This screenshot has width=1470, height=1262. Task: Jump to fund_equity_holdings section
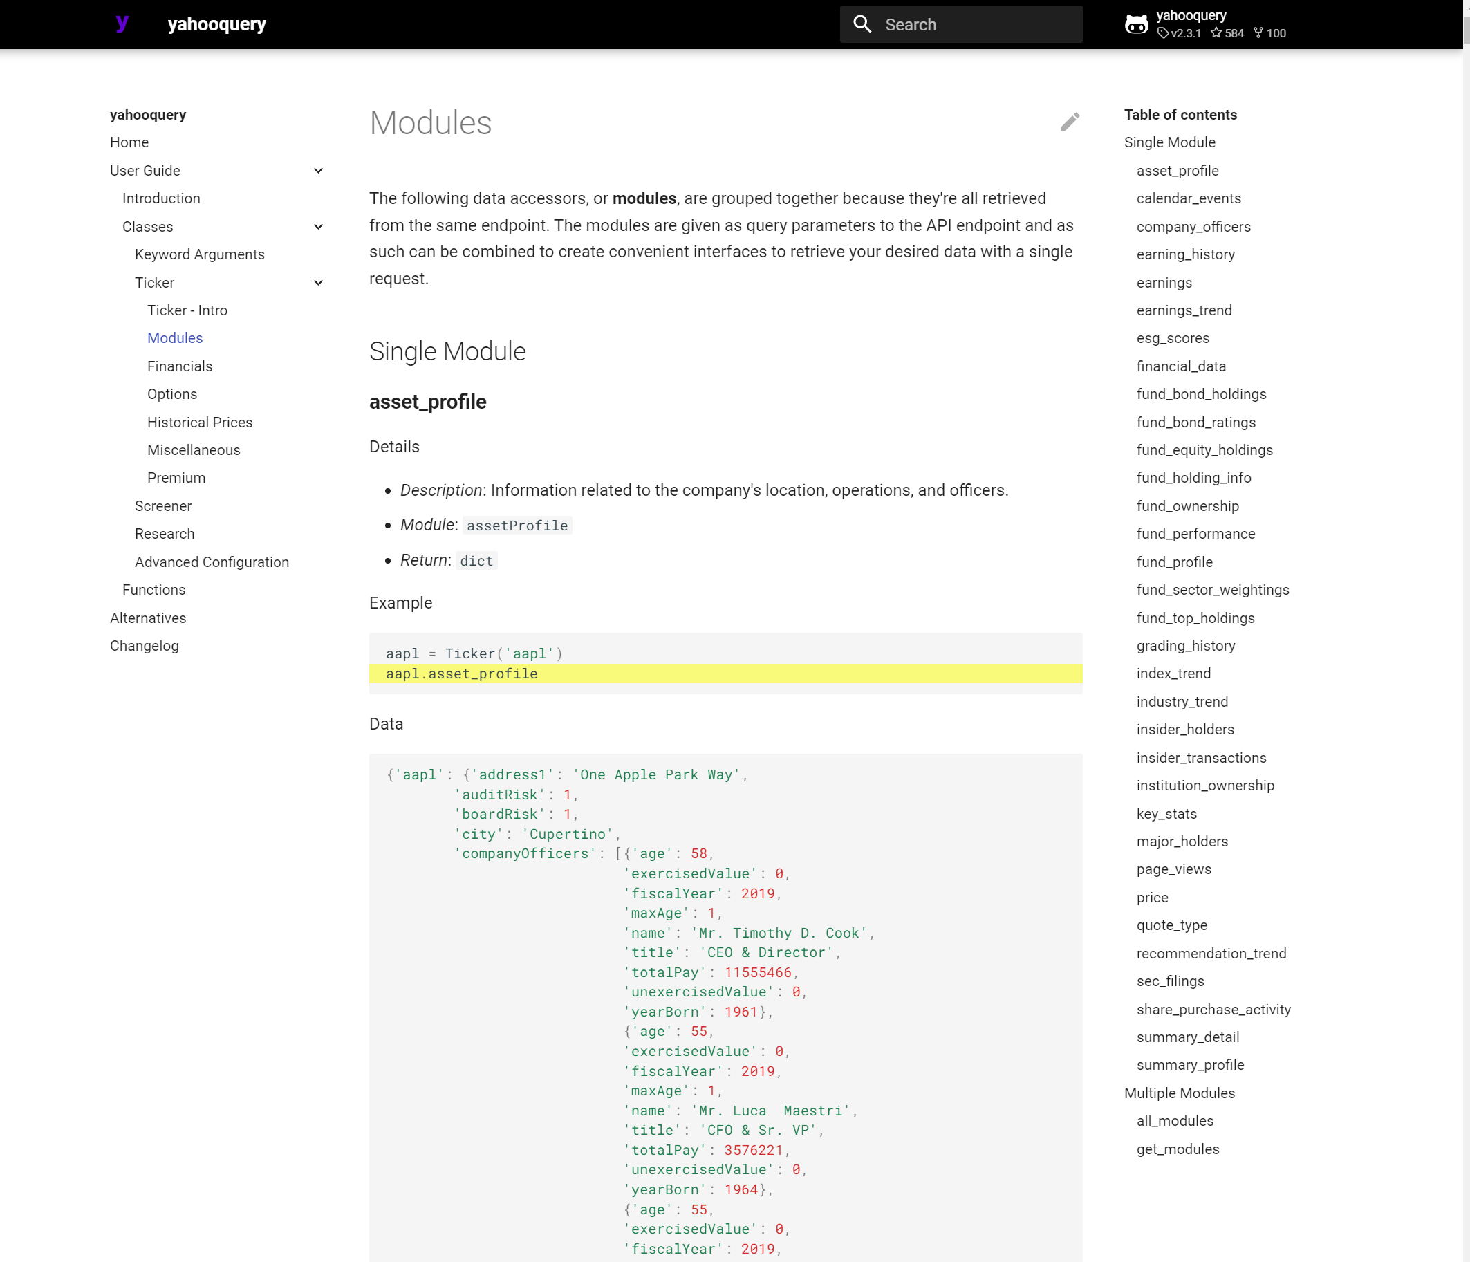coord(1204,450)
